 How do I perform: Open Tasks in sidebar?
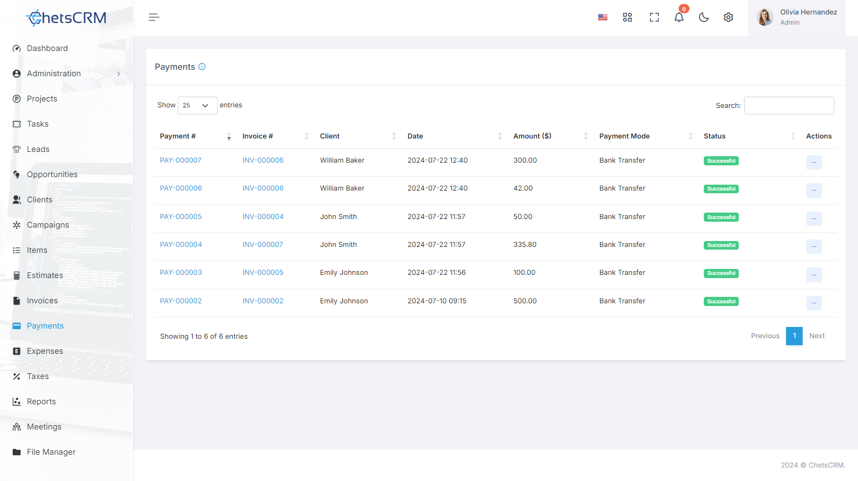click(x=38, y=124)
